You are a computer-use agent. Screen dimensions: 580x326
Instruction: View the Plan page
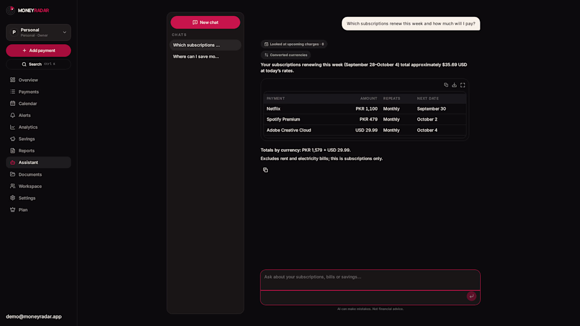[x=38, y=210]
